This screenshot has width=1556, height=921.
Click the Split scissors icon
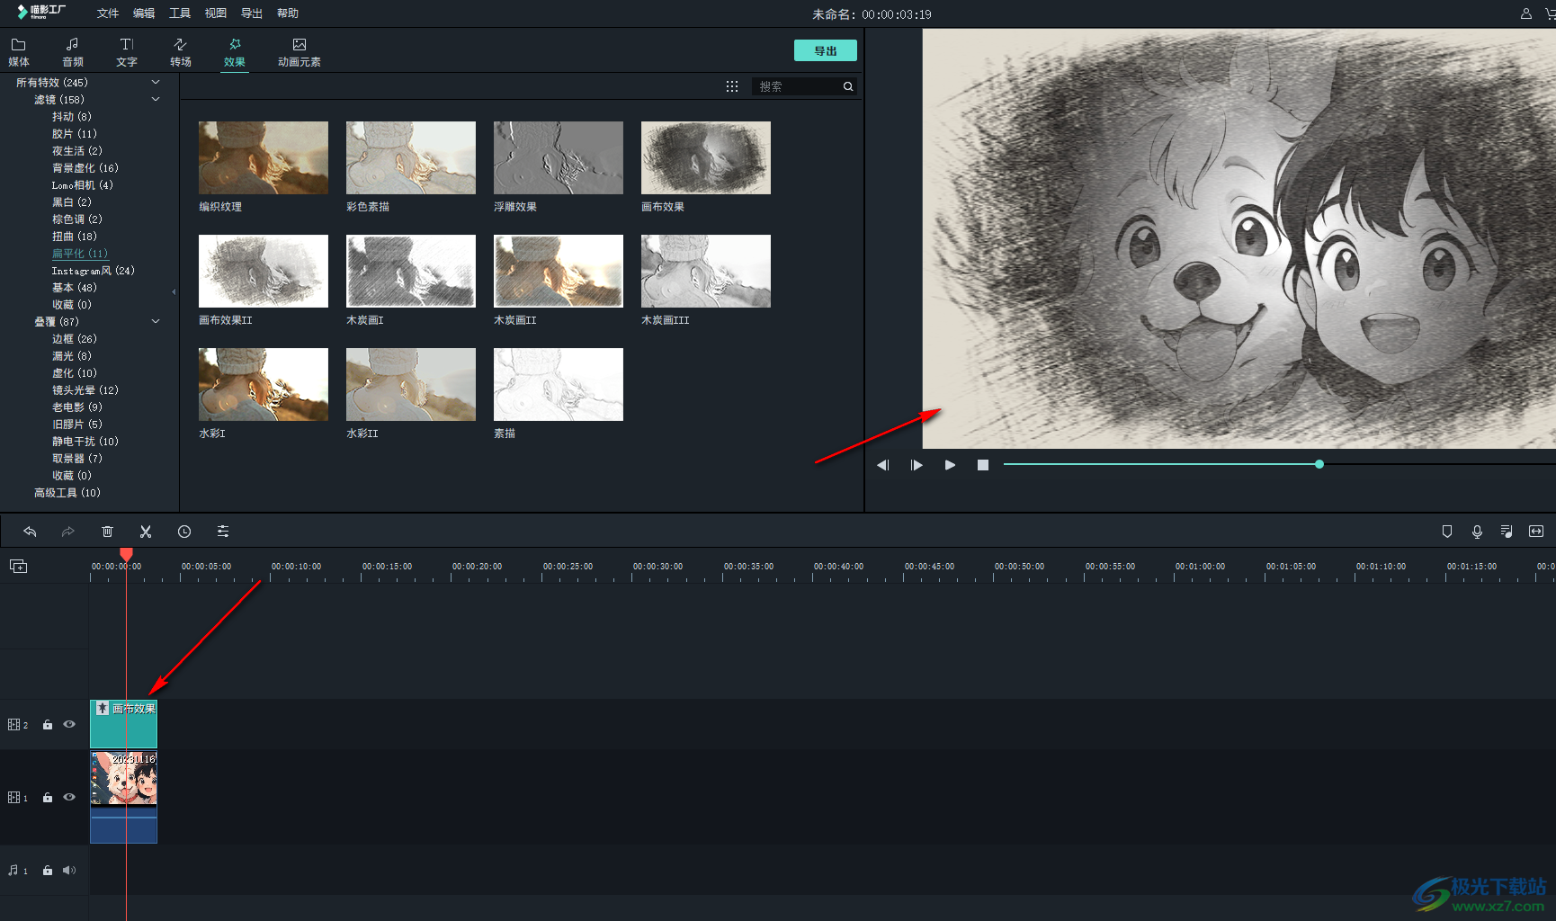tap(146, 532)
